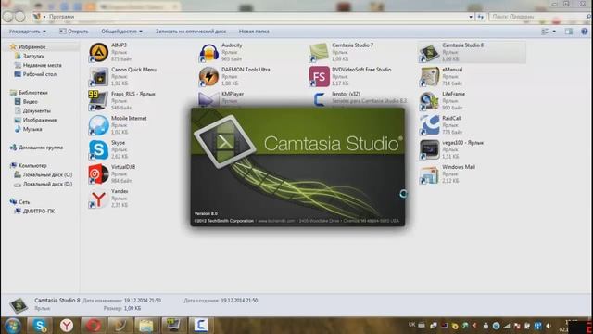This screenshot has width=593, height=334.
Task: Click the Програми address breadcrumb
Action: click(x=61, y=17)
